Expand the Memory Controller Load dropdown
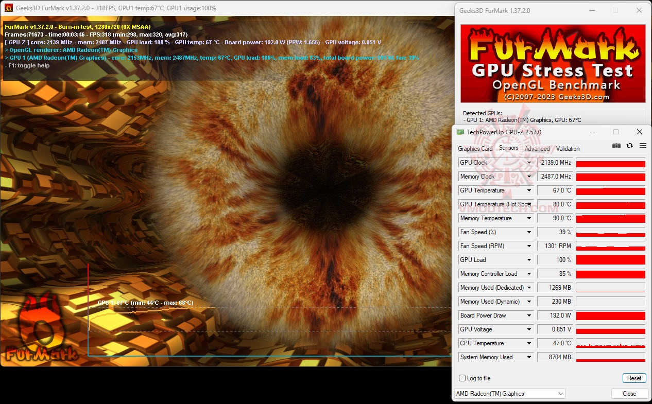This screenshot has height=404, width=652. click(x=529, y=274)
